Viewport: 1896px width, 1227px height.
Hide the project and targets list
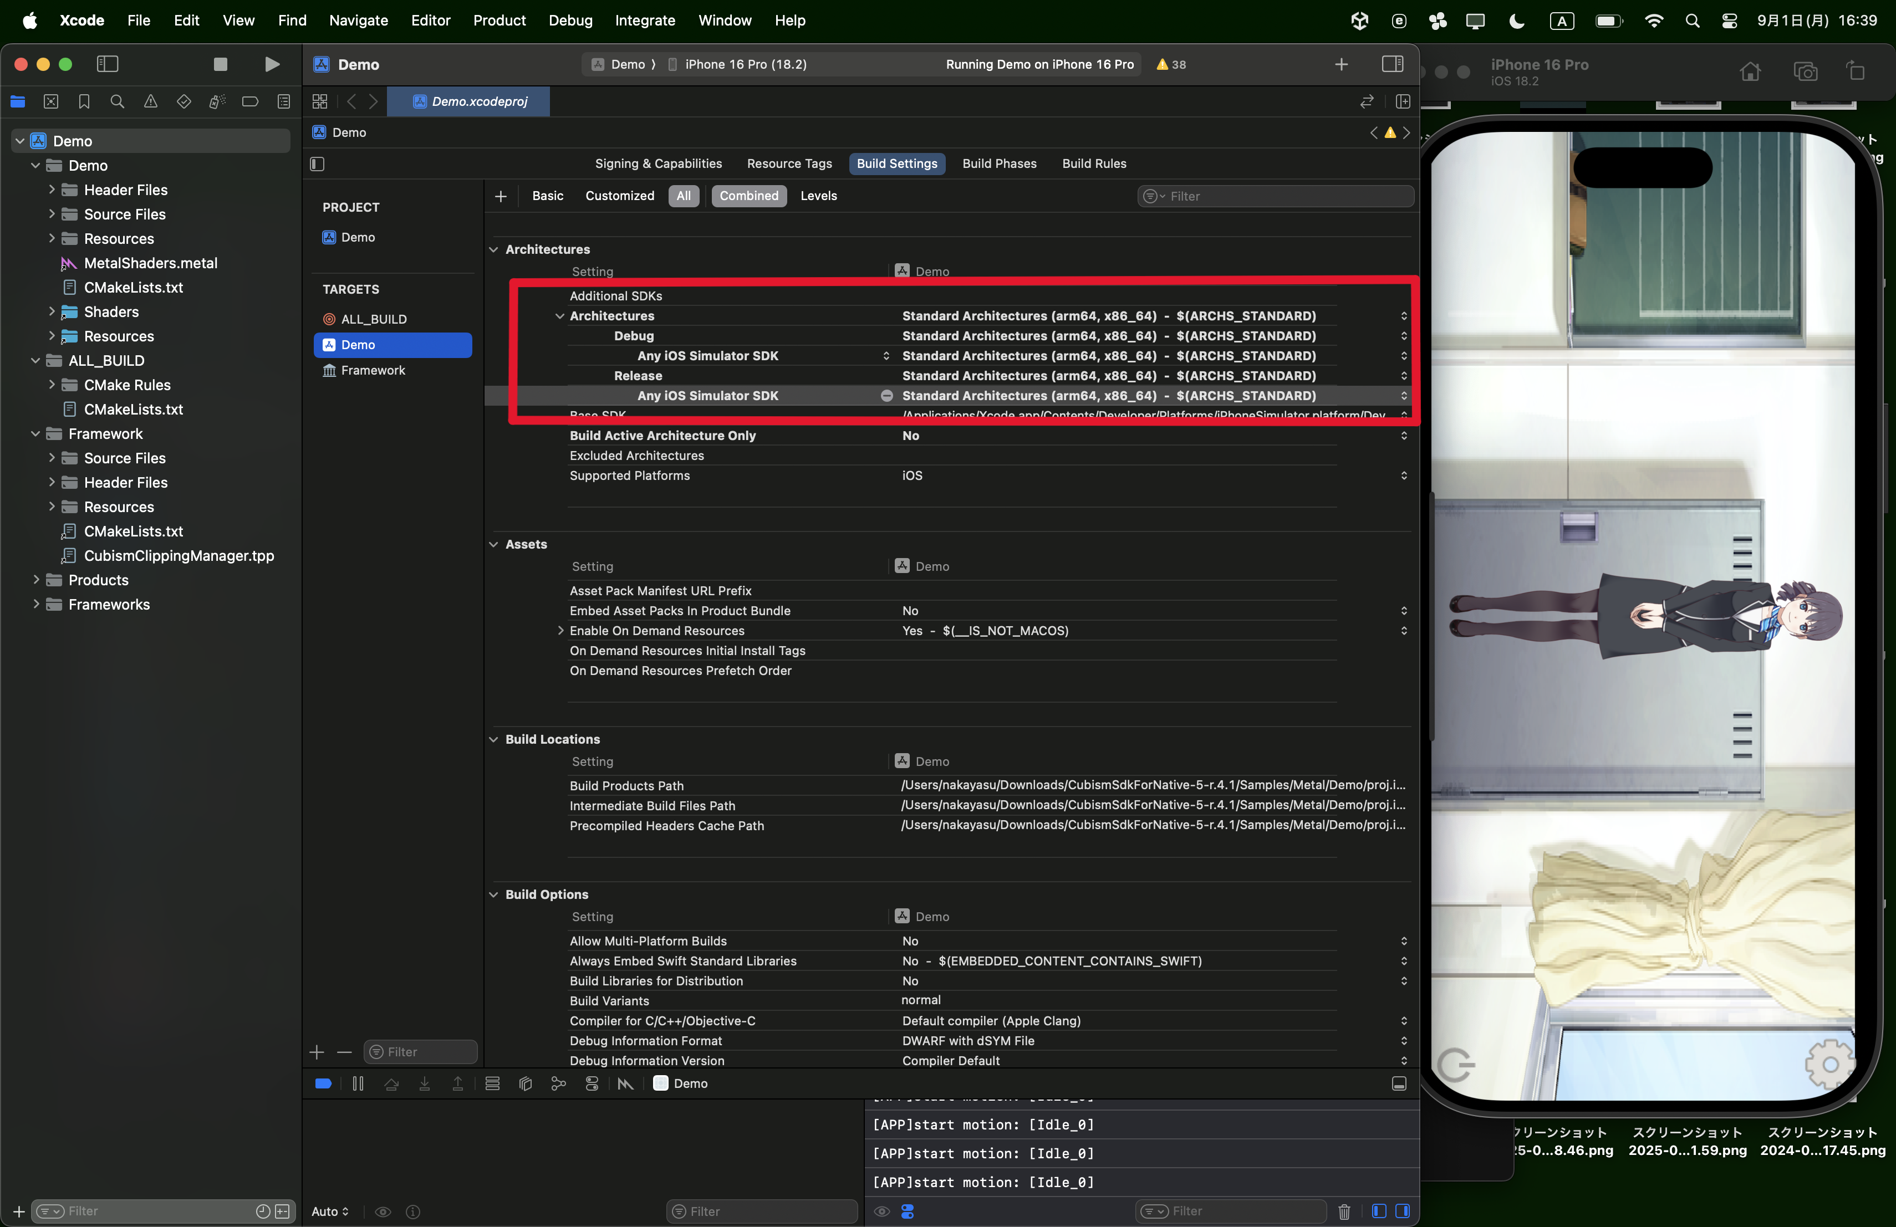point(317,164)
